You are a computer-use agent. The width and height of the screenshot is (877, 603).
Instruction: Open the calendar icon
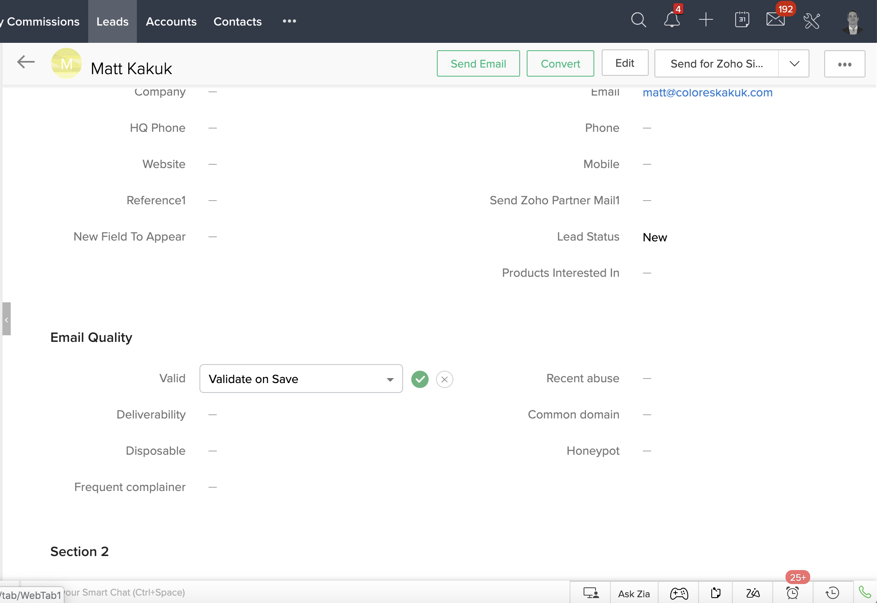click(742, 20)
